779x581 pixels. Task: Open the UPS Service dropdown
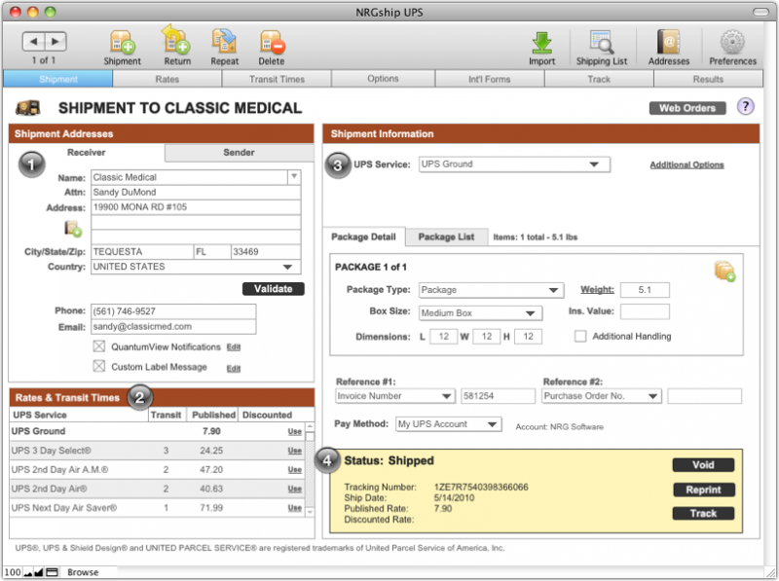coord(514,163)
